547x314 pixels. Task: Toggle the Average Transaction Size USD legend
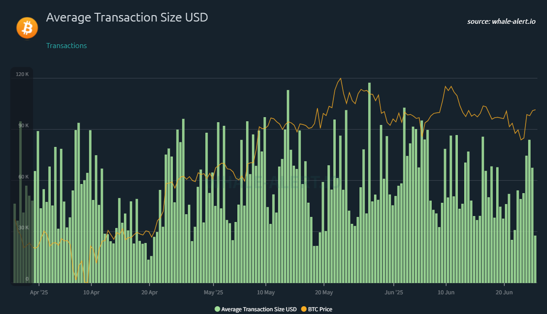(256, 309)
